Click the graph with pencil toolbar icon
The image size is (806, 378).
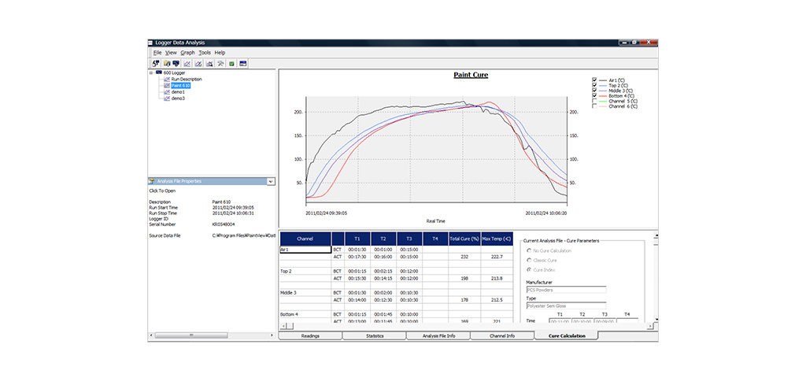pyautogui.click(x=198, y=64)
